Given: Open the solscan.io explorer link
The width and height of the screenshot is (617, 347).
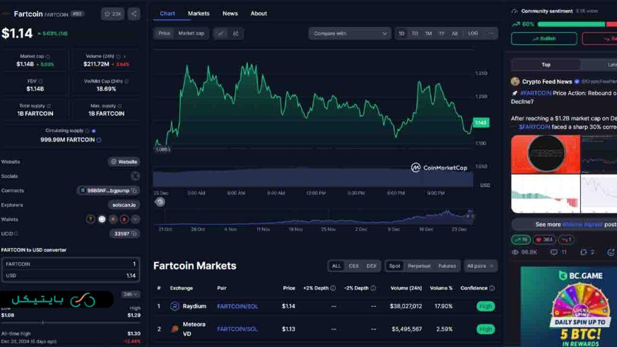Looking at the screenshot, I should pyautogui.click(x=124, y=205).
